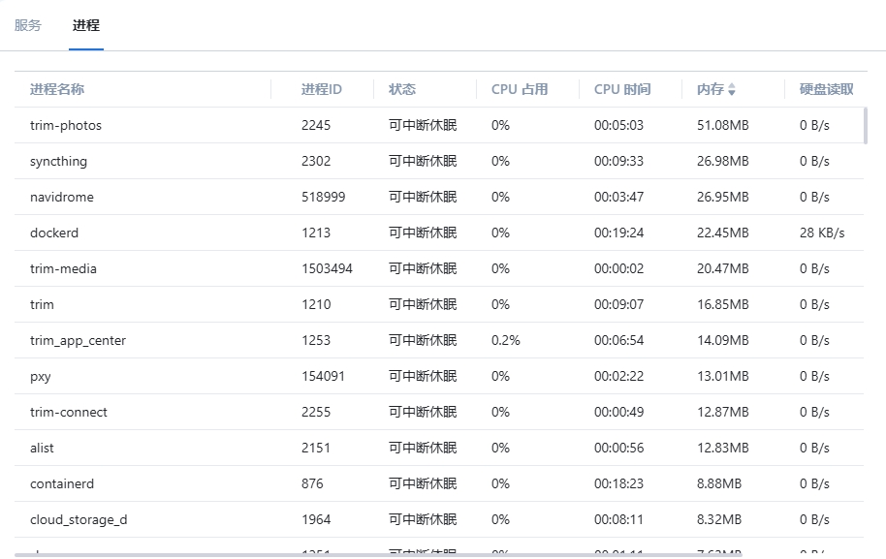
Task: Click memory value 26.95MB
Action: 723,197
